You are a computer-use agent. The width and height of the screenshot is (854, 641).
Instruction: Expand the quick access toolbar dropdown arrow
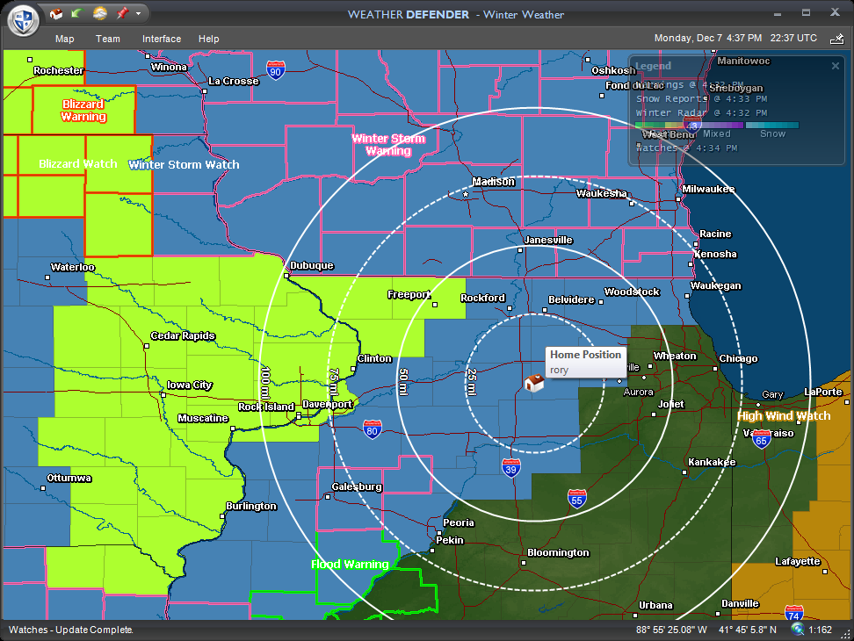pyautogui.click(x=138, y=13)
